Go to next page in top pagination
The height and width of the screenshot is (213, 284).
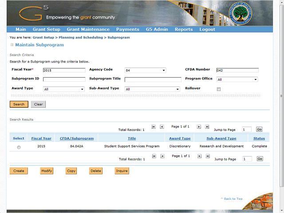(x=199, y=126)
